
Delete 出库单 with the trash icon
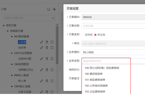click(x=47, y=47)
